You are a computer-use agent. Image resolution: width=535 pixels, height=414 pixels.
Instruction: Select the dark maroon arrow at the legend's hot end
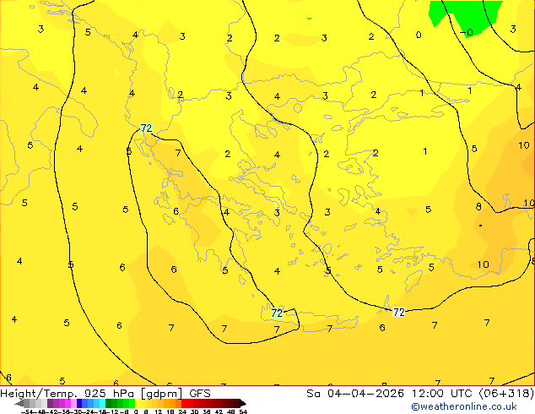pos(243,403)
